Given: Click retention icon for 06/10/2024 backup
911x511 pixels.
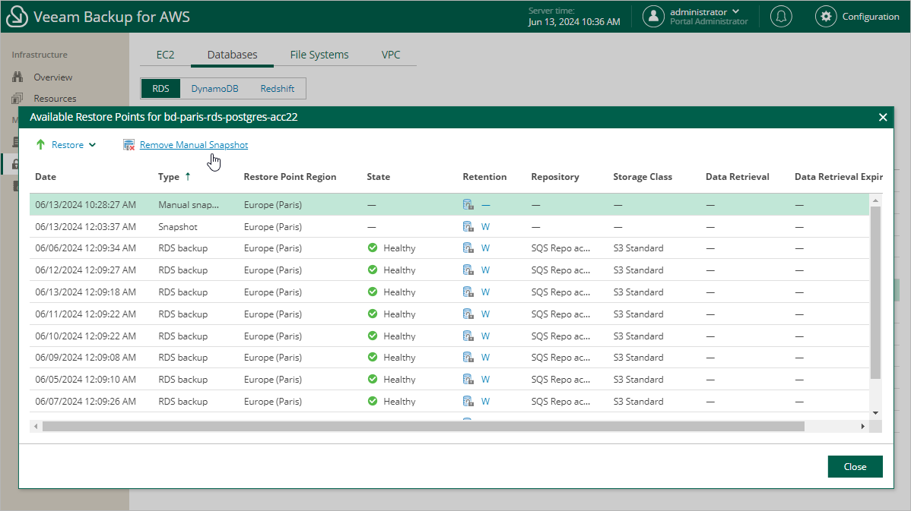Looking at the screenshot, I should pyautogui.click(x=468, y=336).
